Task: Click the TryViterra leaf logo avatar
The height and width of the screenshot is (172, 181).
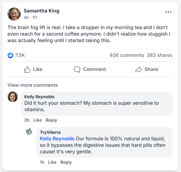Action: point(29,132)
